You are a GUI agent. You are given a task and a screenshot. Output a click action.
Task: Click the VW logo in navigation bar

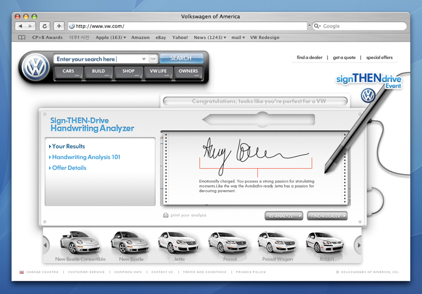click(x=35, y=67)
